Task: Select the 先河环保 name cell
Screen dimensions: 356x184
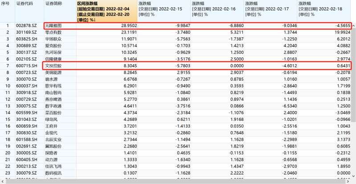Action: tap(53, 52)
